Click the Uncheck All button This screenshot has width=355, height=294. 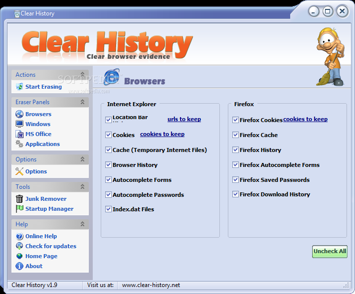point(330,252)
